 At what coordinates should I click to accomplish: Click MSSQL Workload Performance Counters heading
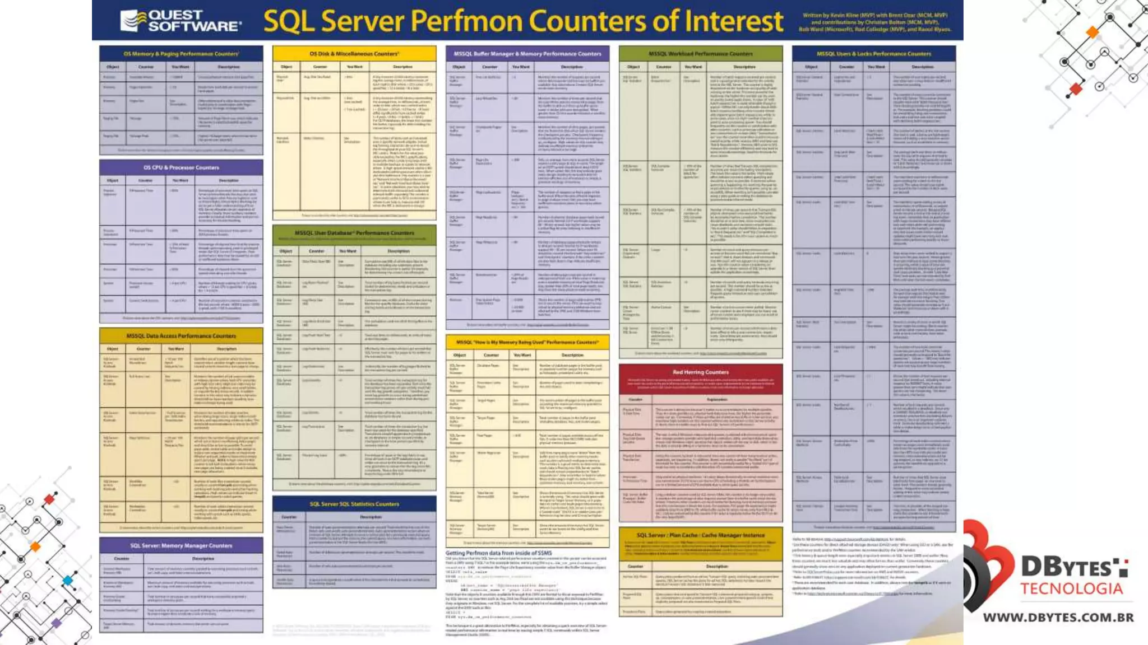coord(701,54)
